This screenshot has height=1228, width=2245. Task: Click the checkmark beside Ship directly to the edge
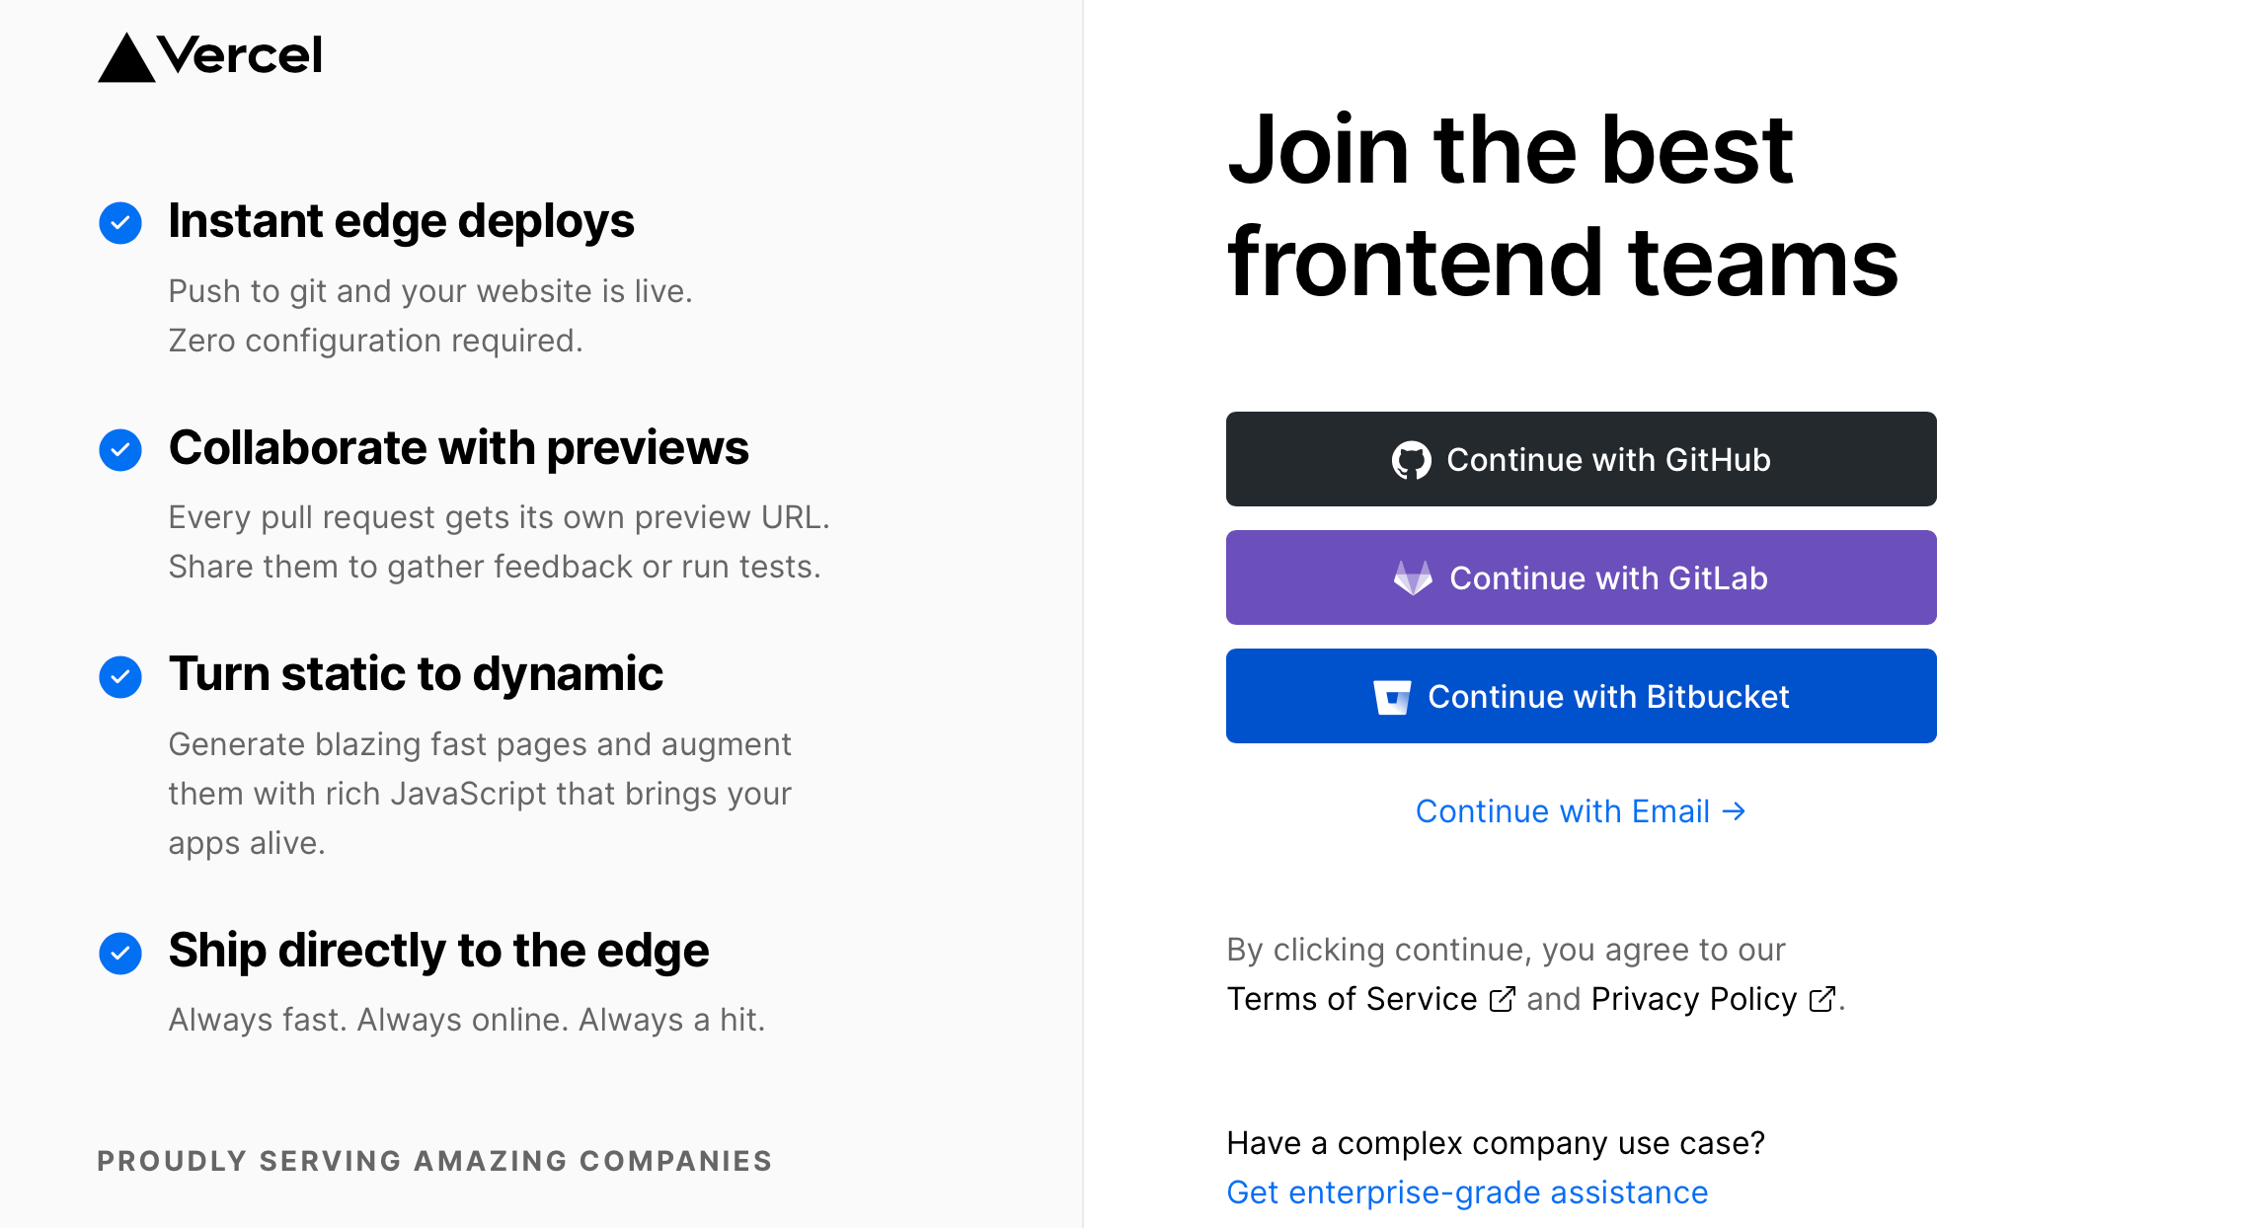click(x=120, y=954)
